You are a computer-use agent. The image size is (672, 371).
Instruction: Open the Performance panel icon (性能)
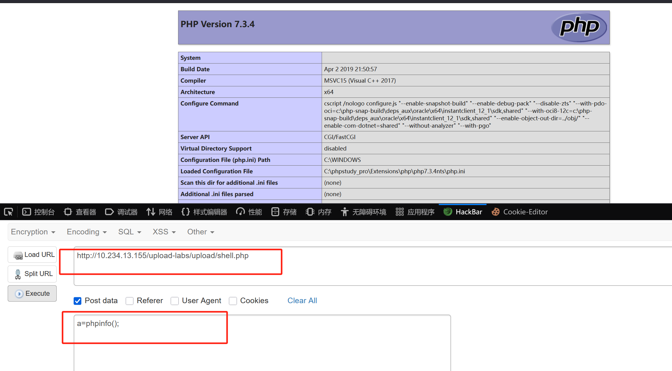tap(240, 212)
